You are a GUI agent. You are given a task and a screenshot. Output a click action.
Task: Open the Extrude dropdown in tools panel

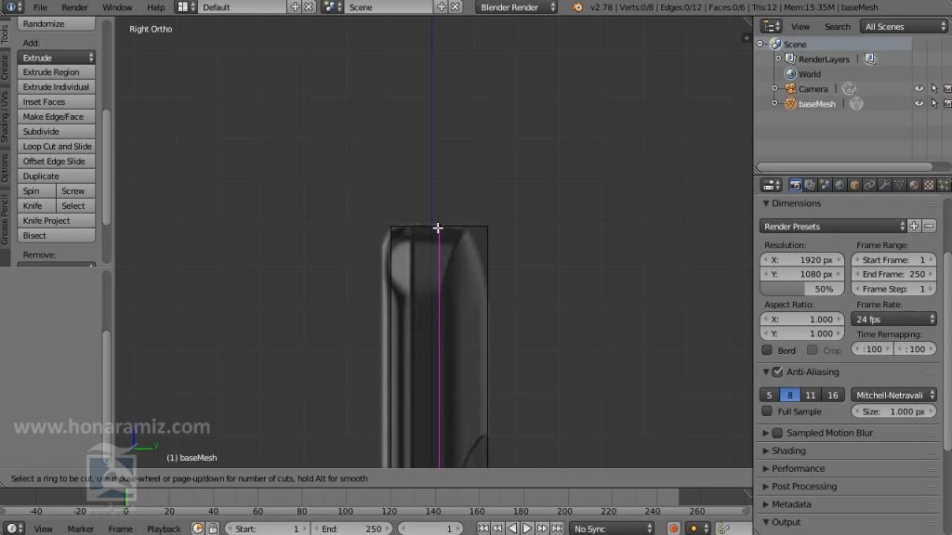[57, 58]
